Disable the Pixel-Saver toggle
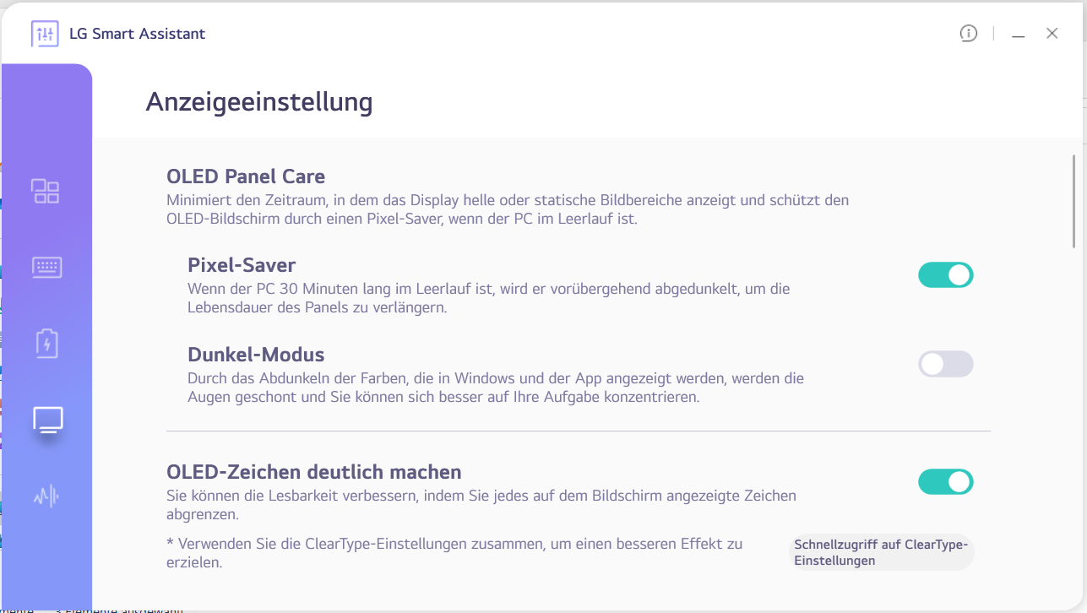The height and width of the screenshot is (613, 1087). [945, 275]
